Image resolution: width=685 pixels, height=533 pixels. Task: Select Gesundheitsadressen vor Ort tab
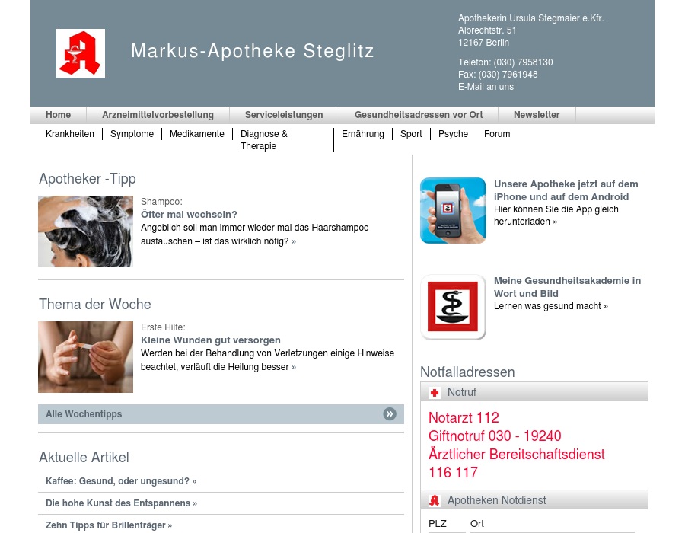pyautogui.click(x=419, y=115)
